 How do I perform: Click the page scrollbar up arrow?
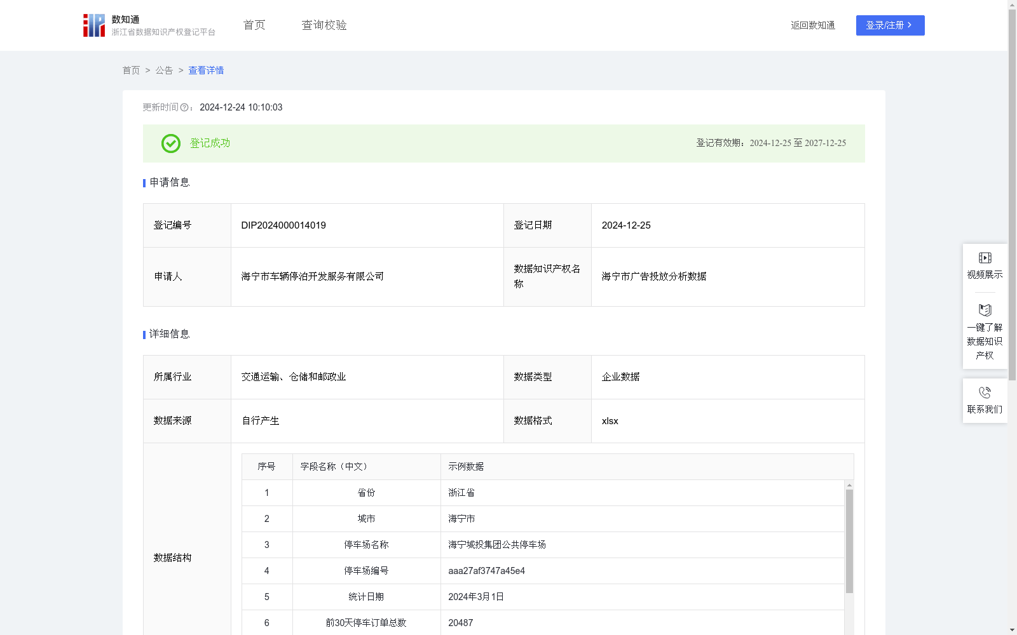[x=1012, y=4]
